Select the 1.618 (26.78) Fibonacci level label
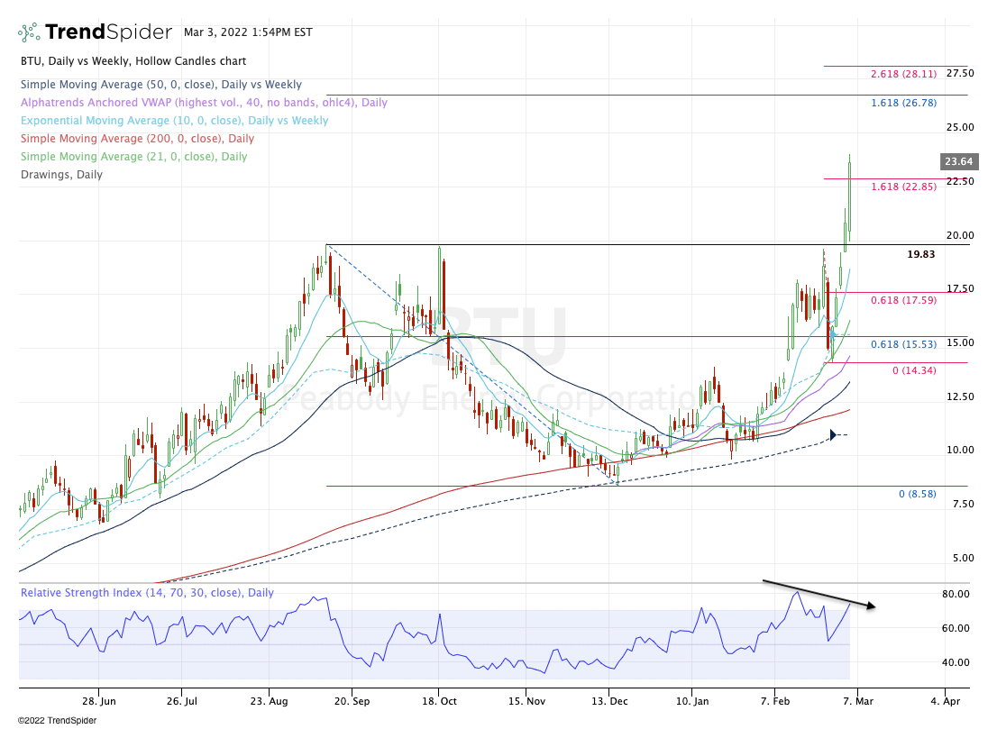The height and width of the screenshot is (729, 997). [903, 104]
